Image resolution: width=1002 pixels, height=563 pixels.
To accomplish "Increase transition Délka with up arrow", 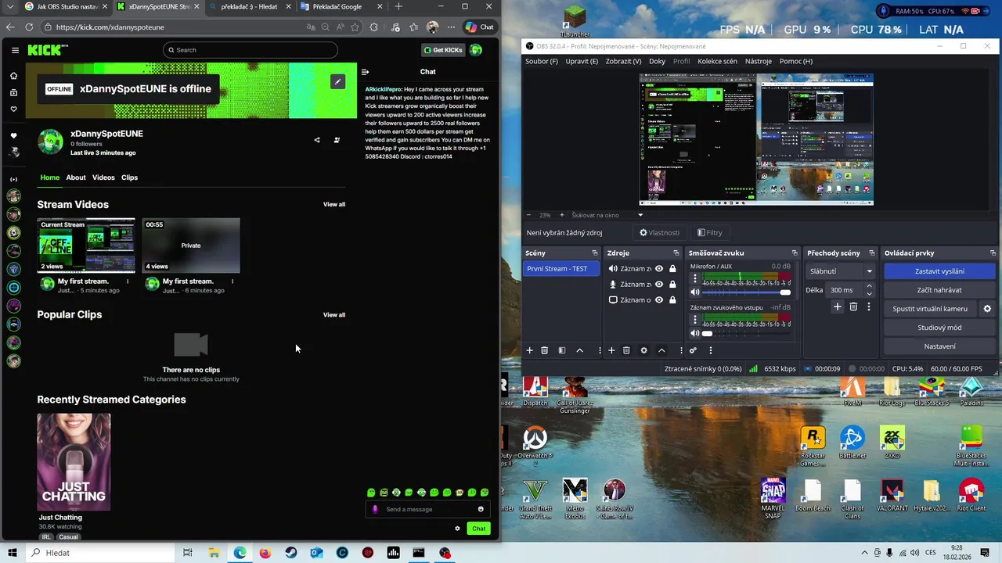I will (869, 287).
